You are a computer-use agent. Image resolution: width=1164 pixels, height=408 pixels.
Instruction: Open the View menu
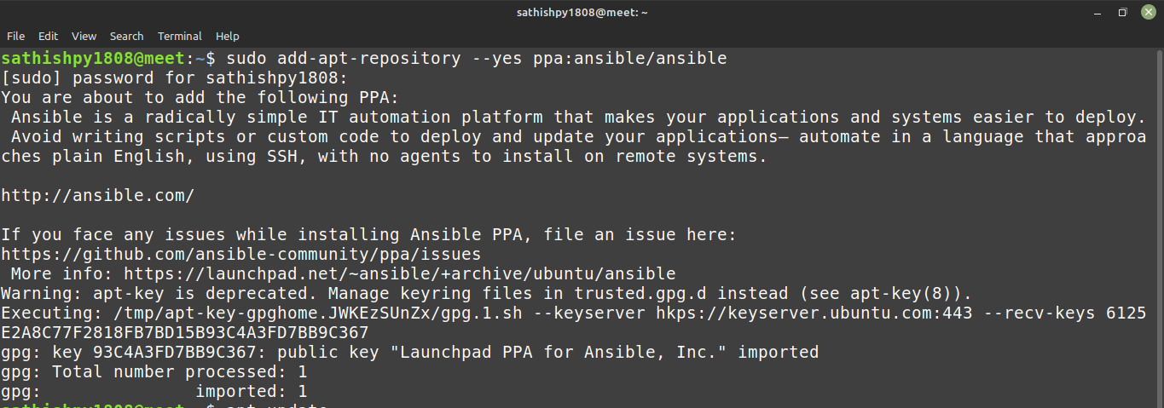click(x=84, y=37)
